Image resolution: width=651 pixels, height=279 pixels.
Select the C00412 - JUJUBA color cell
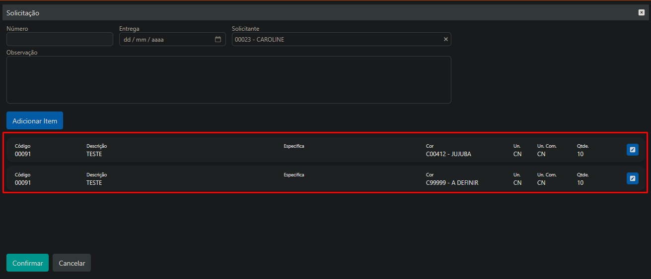[448, 154]
